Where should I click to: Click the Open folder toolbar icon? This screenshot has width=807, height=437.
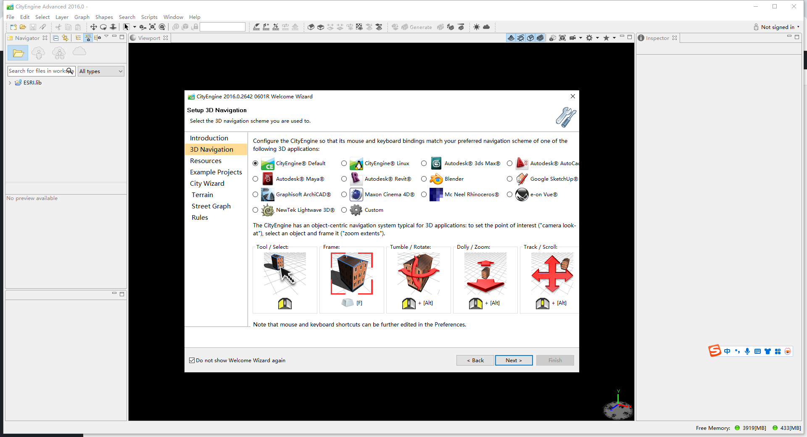point(23,27)
